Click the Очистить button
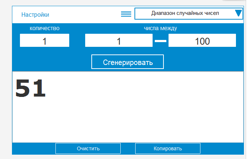Screen dimensions: 249x159 tap(88, 148)
